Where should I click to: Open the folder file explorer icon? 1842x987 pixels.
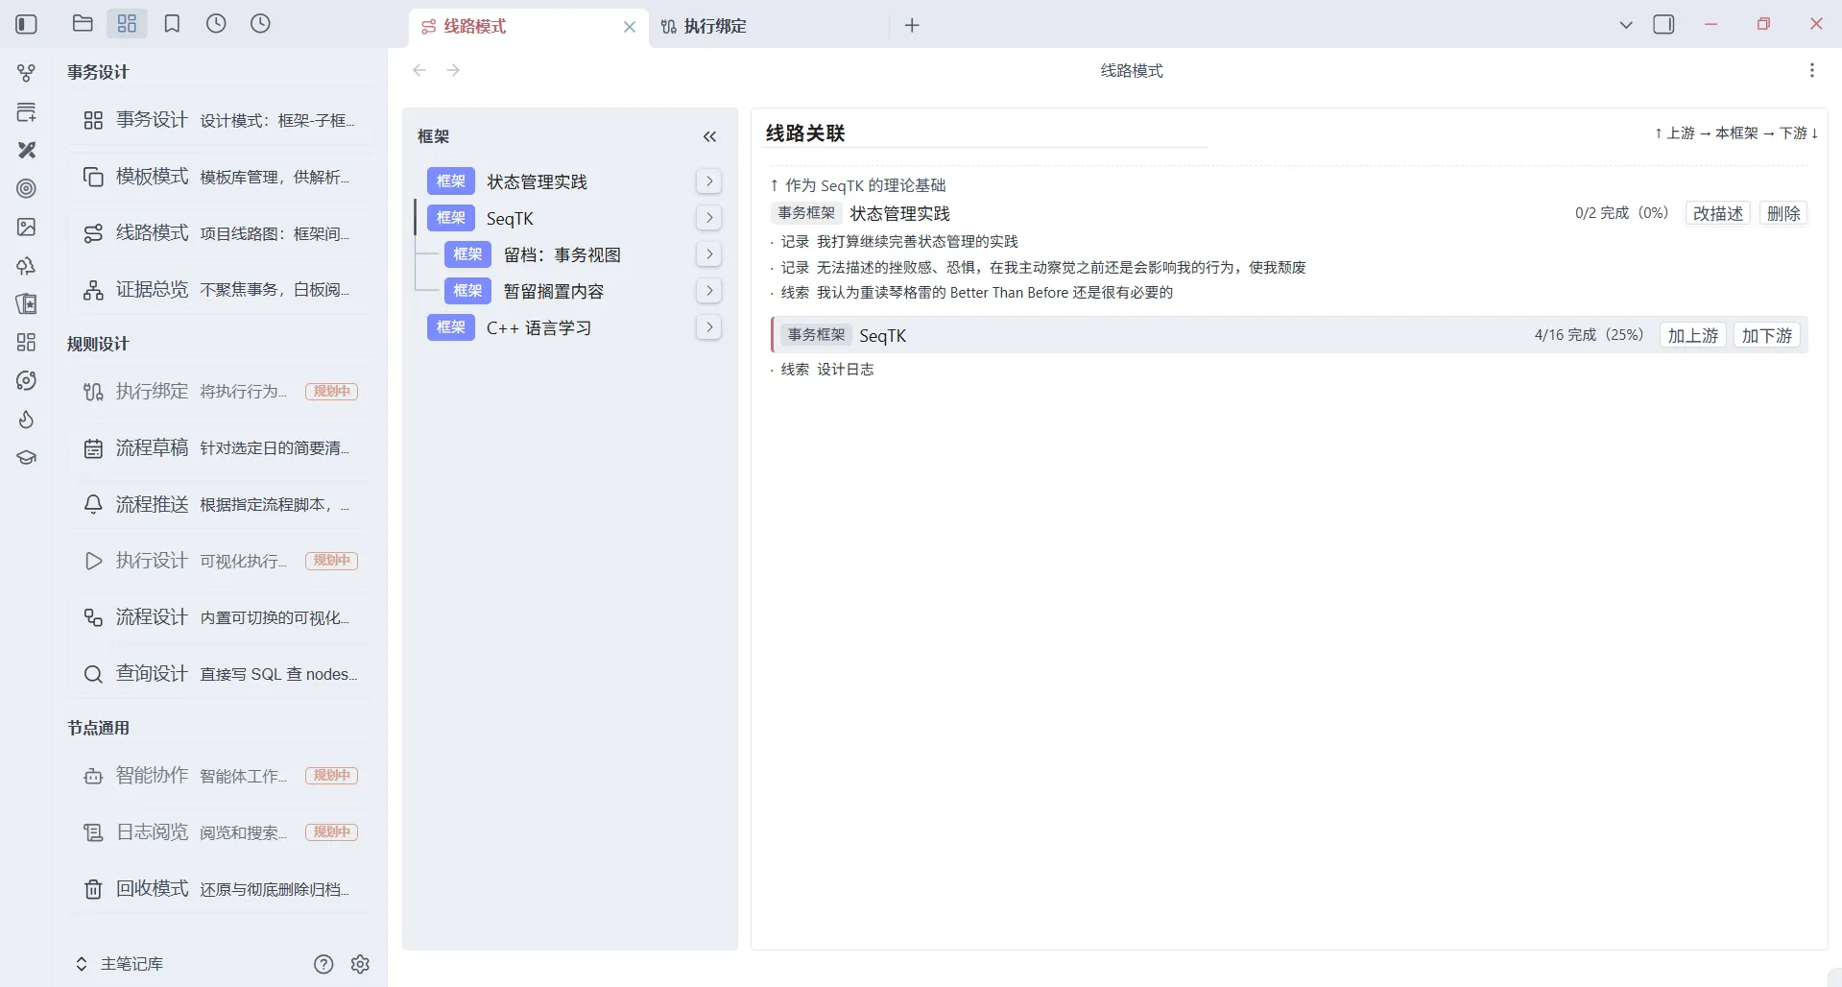83,24
